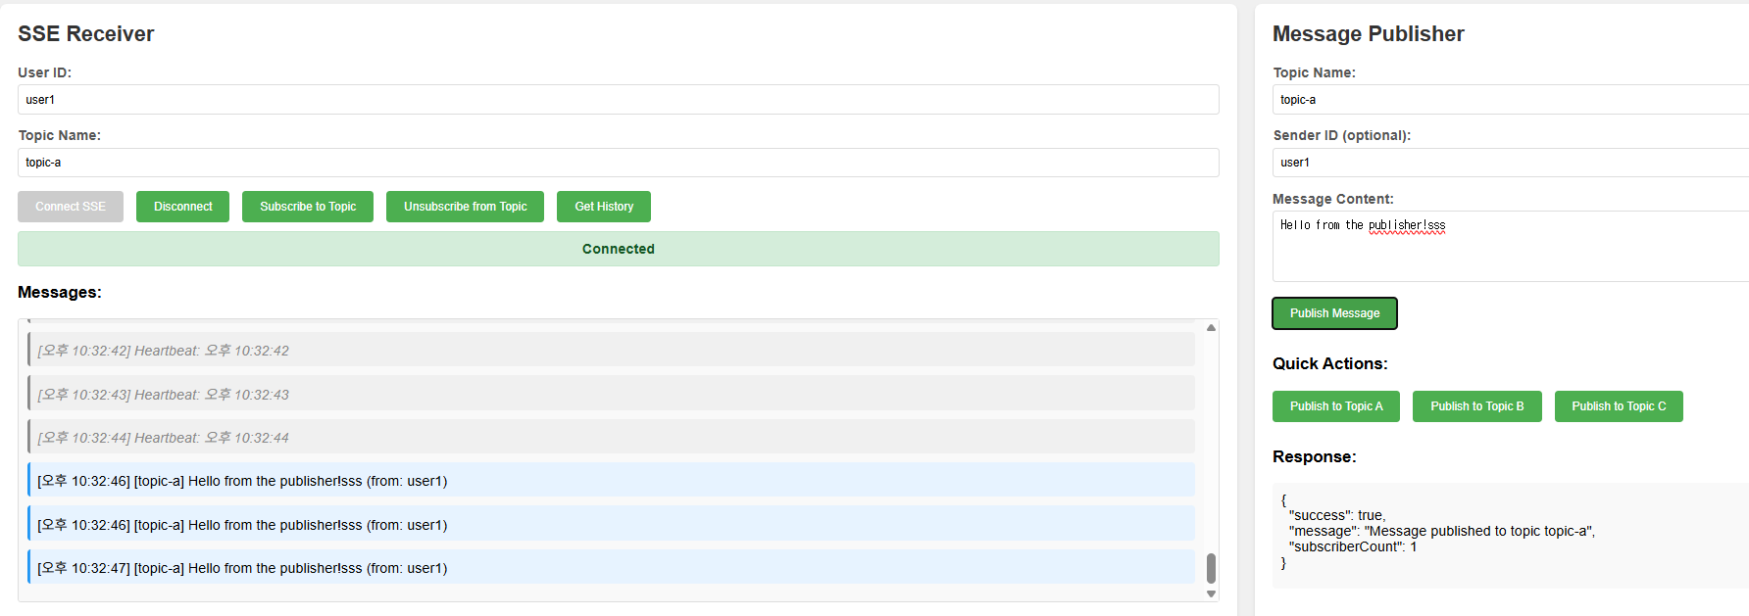Focus the publisher Topic Name field

click(1510, 100)
